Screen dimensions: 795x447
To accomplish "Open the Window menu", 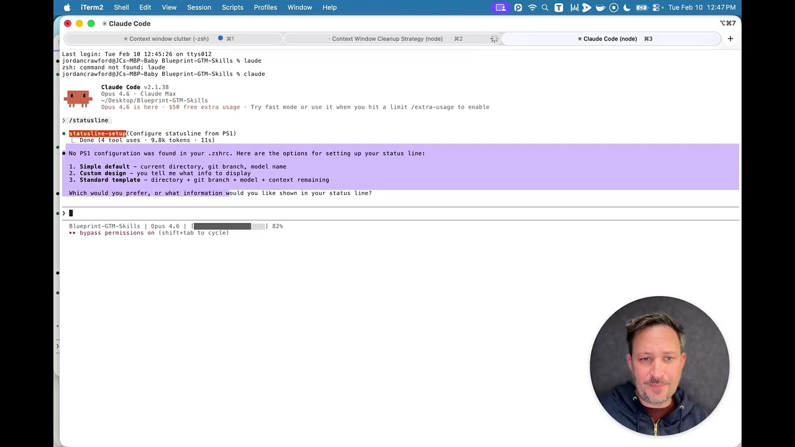I will click(x=299, y=7).
